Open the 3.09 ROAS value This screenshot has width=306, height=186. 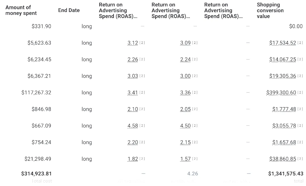point(185,43)
